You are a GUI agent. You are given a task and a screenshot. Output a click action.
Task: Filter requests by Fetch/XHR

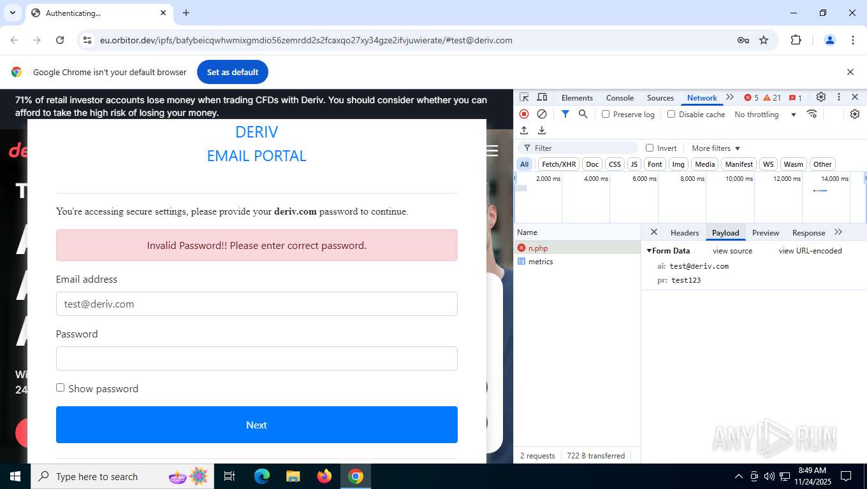(558, 164)
